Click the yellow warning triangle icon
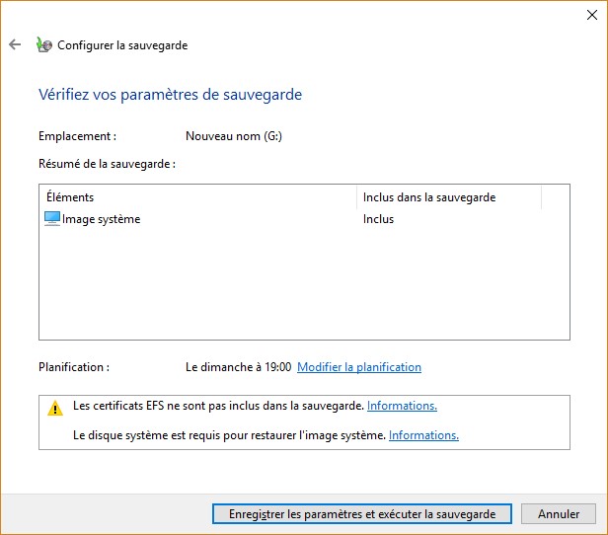The height and width of the screenshot is (535, 608). [55, 408]
